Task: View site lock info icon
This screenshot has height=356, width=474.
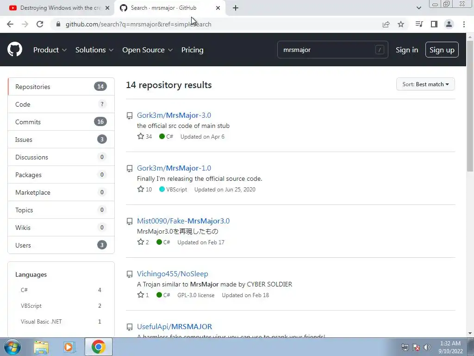Action: [58, 24]
